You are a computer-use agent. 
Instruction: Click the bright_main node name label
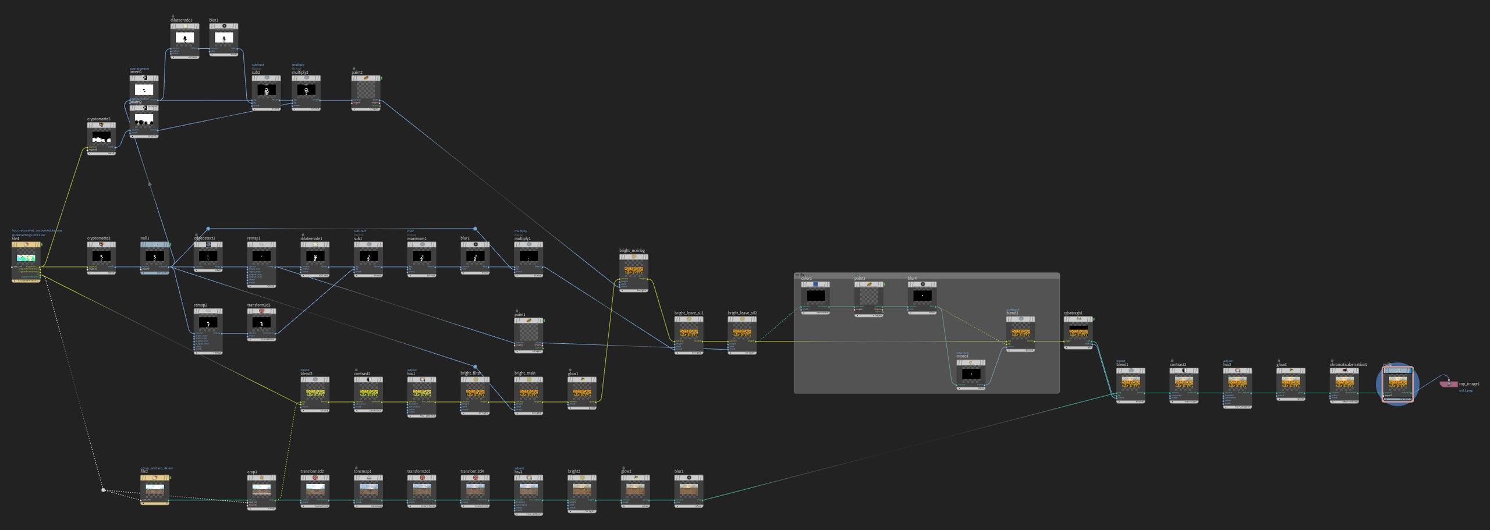pyautogui.click(x=525, y=373)
